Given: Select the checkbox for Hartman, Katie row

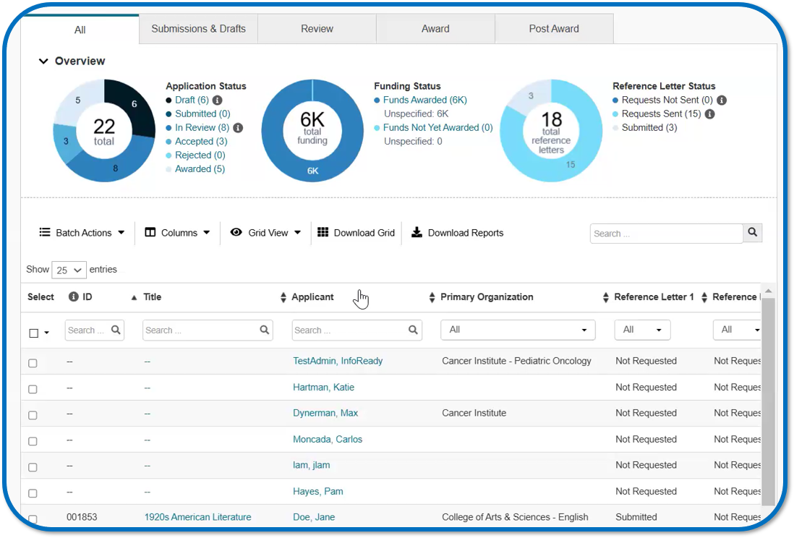Looking at the screenshot, I should (x=33, y=389).
